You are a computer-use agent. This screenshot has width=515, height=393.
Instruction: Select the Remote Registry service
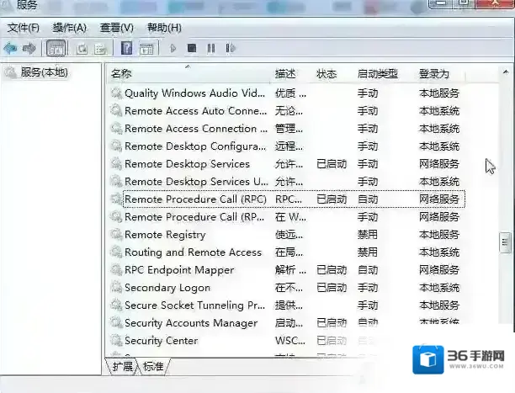287,235
